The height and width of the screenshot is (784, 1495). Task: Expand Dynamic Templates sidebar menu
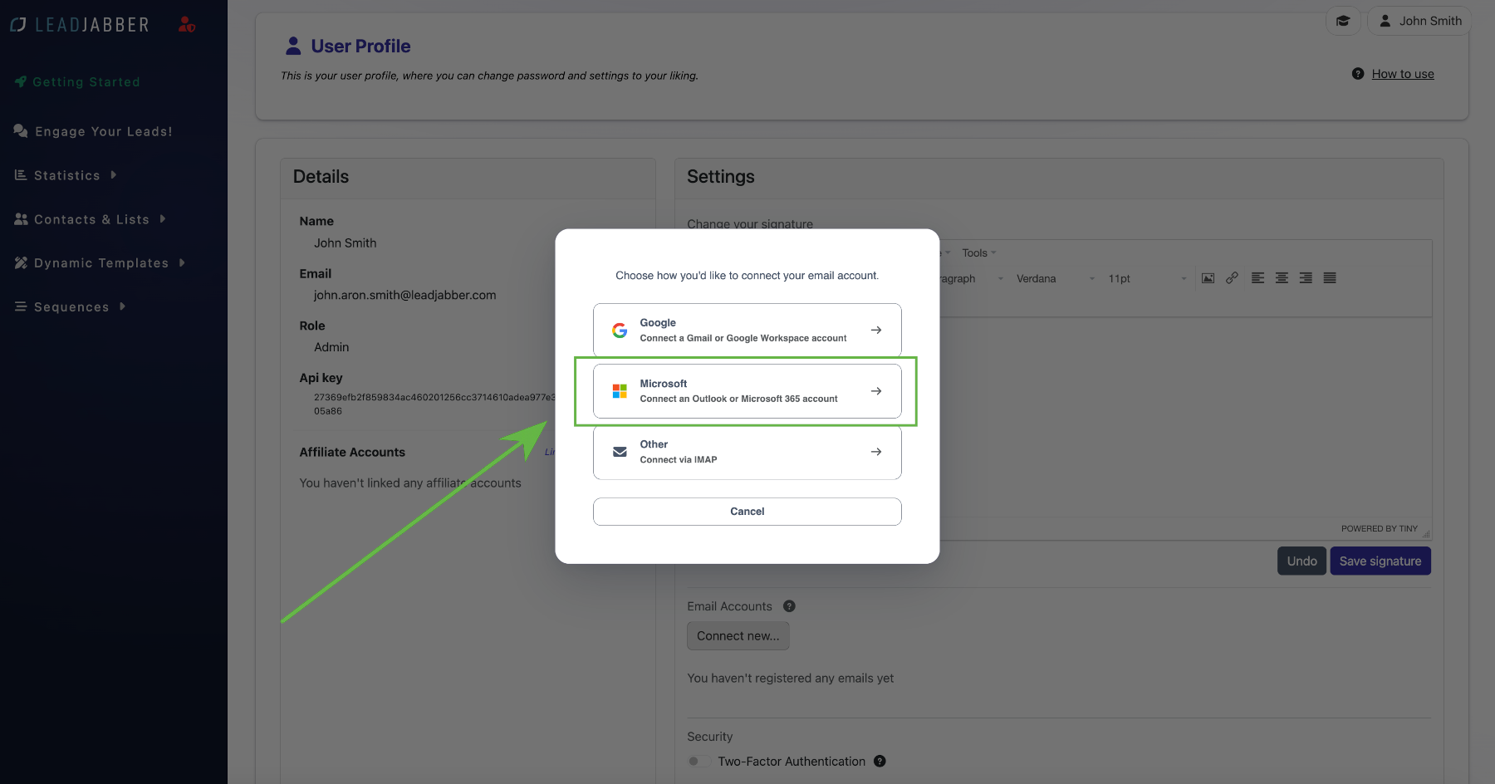pos(100,263)
